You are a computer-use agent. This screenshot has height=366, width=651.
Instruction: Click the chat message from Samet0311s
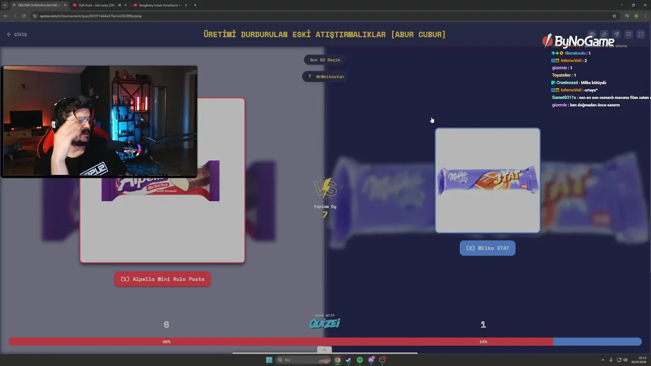pos(601,97)
